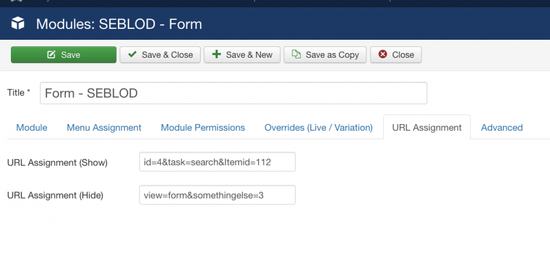Go to Module Permissions tab
Image resolution: width=550 pixels, height=259 pixels.
pyautogui.click(x=202, y=128)
